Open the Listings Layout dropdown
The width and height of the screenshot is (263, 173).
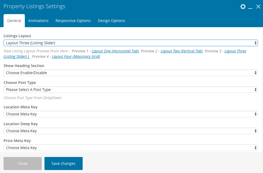coord(130,43)
